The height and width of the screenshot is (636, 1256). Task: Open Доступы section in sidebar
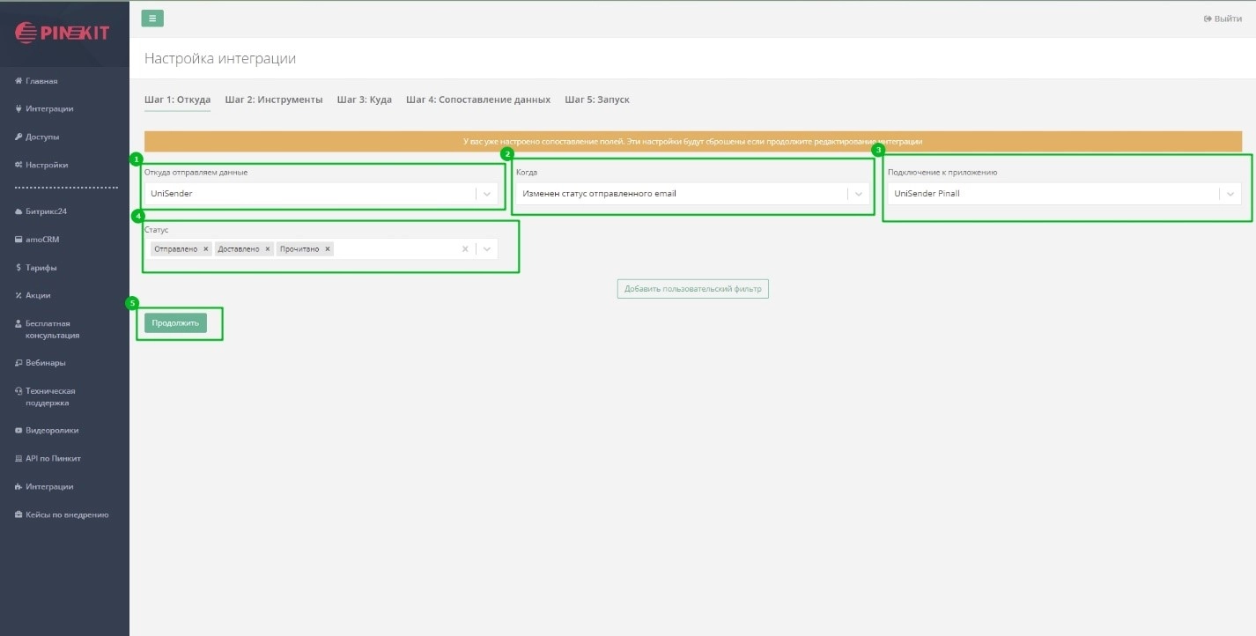point(42,137)
